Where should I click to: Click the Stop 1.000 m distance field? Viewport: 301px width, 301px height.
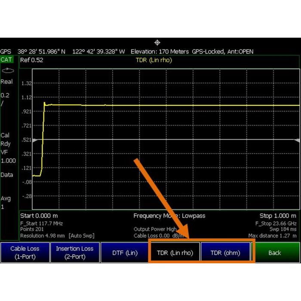[x=278, y=215]
